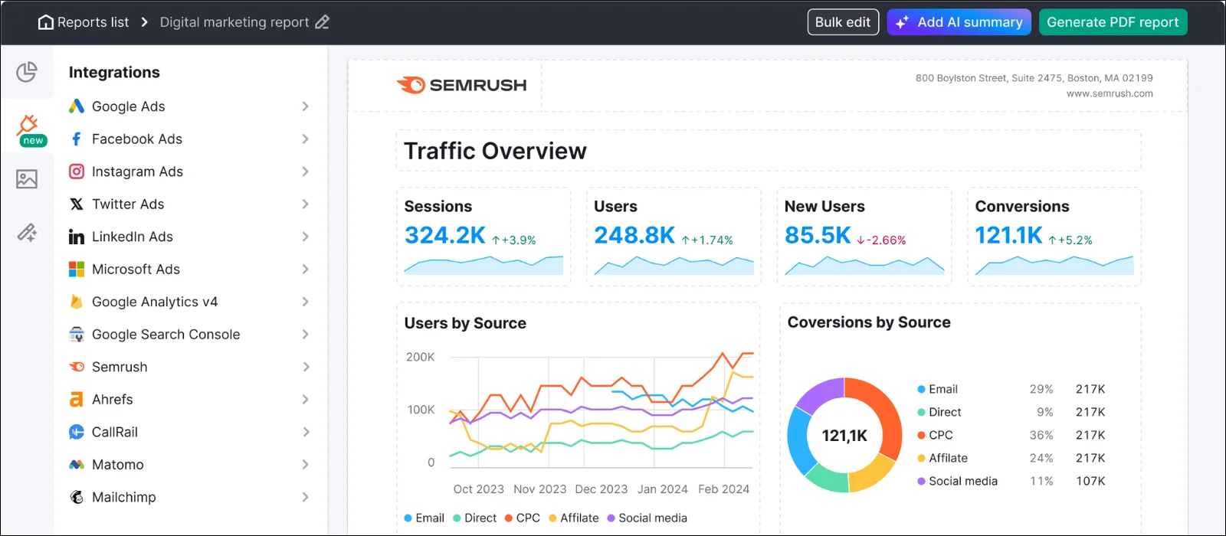Image resolution: width=1226 pixels, height=536 pixels.
Task: Click the Google Analytics v4 logo icon
Action: coord(77,302)
